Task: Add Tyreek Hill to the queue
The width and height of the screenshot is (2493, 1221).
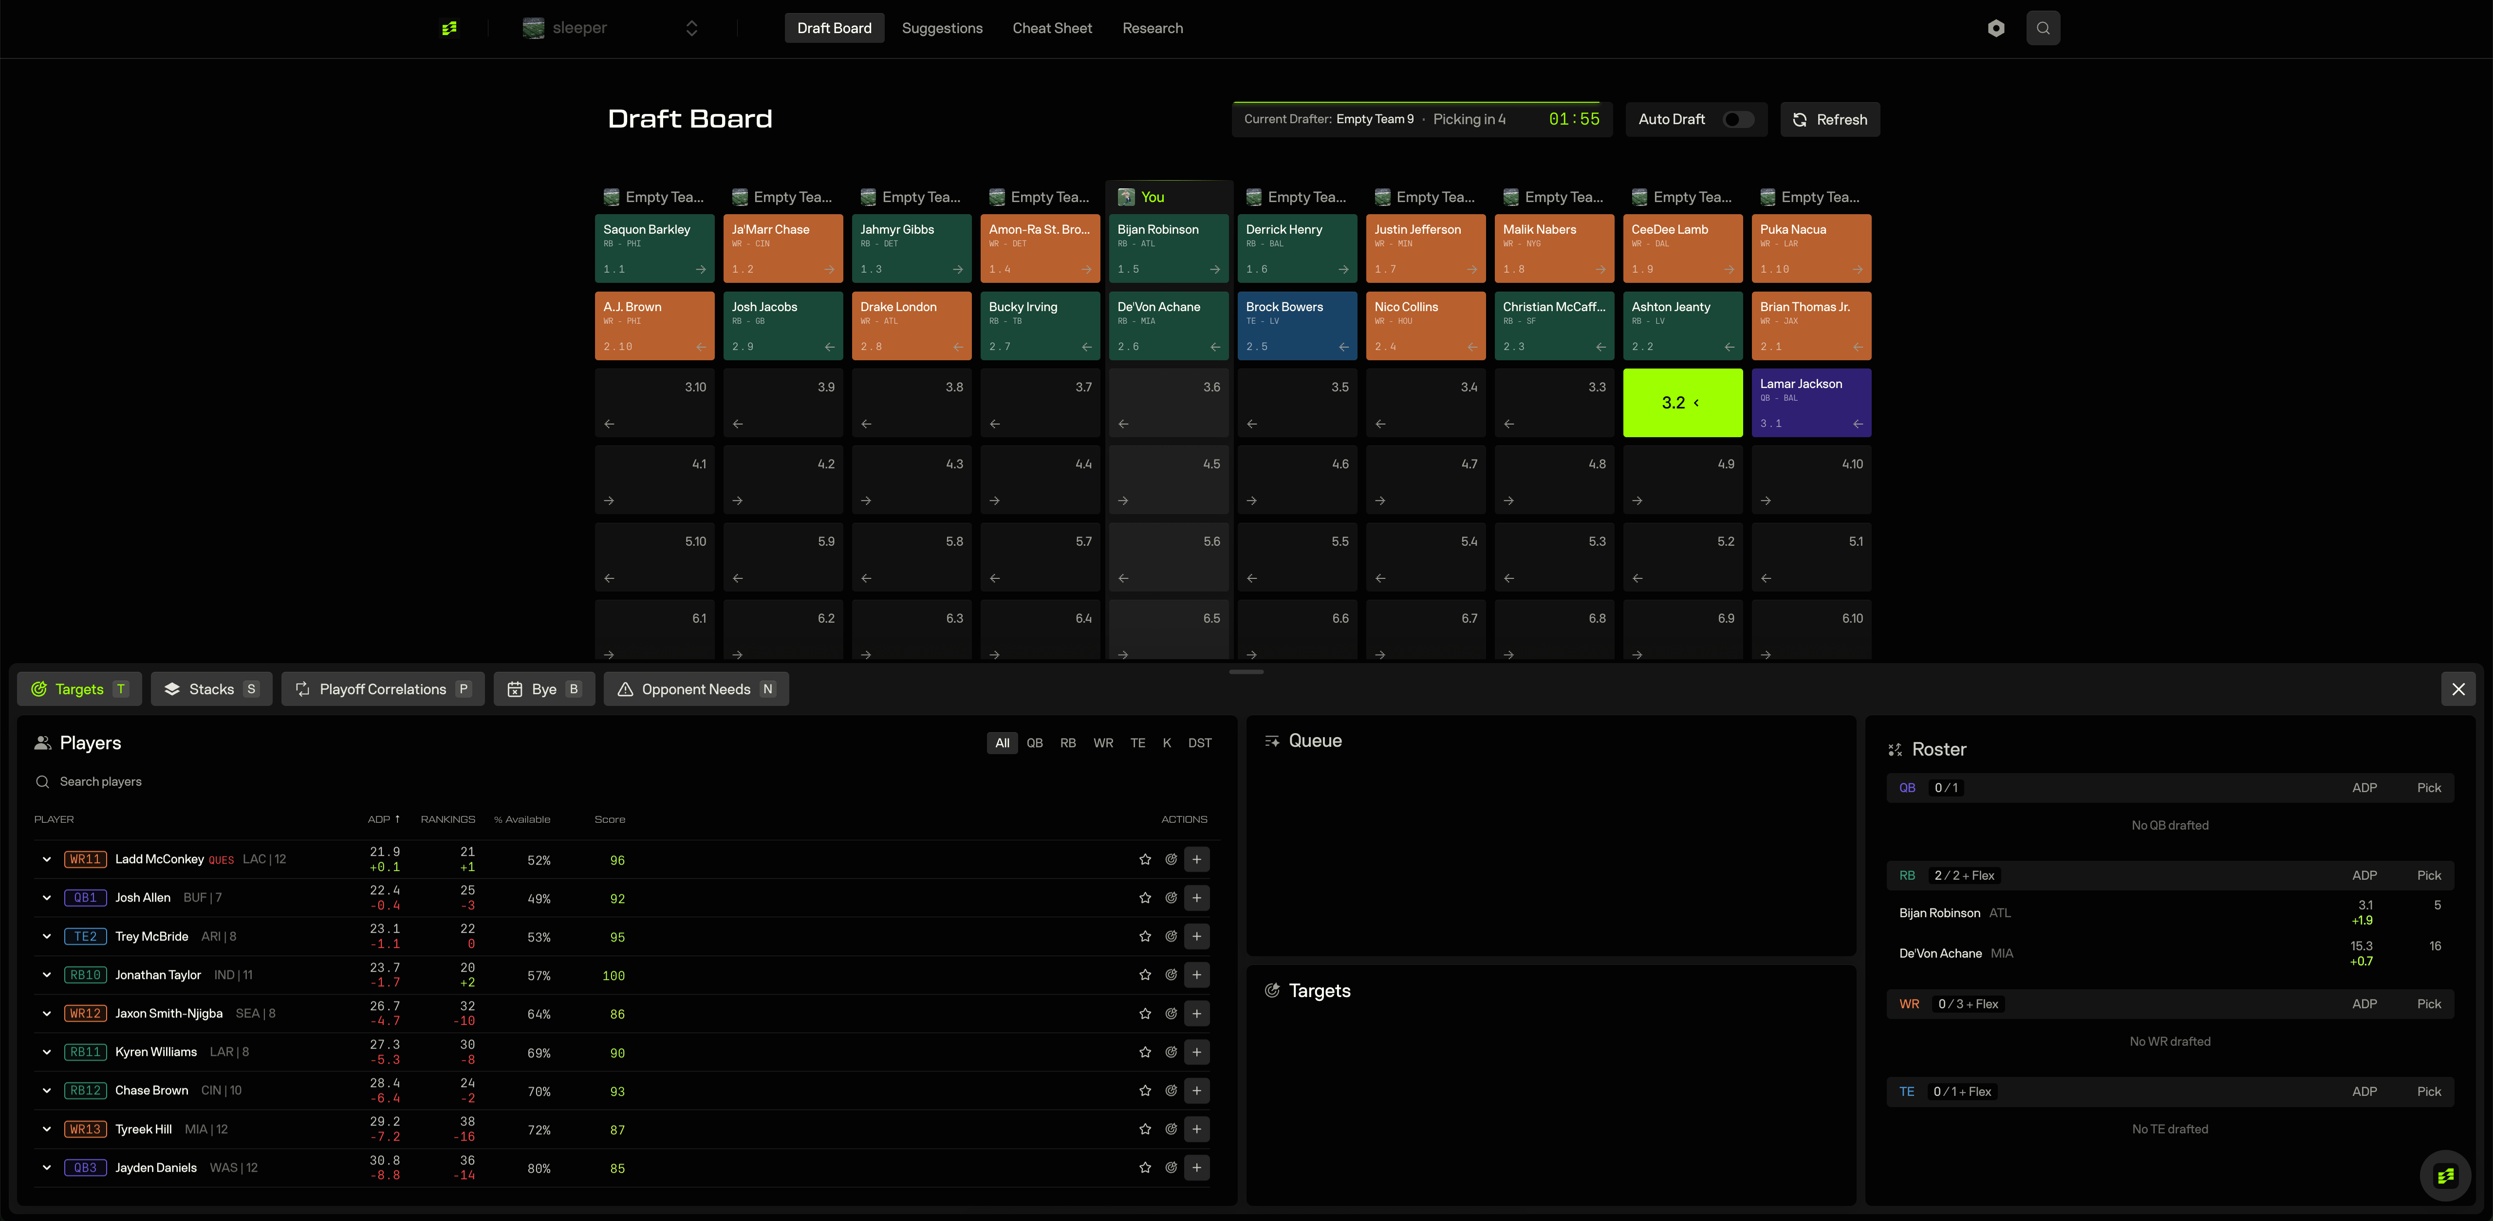Action: 1197,1129
